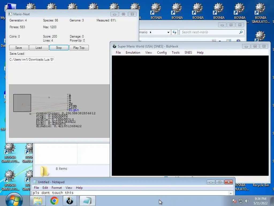Click the 'Coins: 0' label
Image resolution: width=274 pixels, height=206 pixels.
[x=15, y=36]
